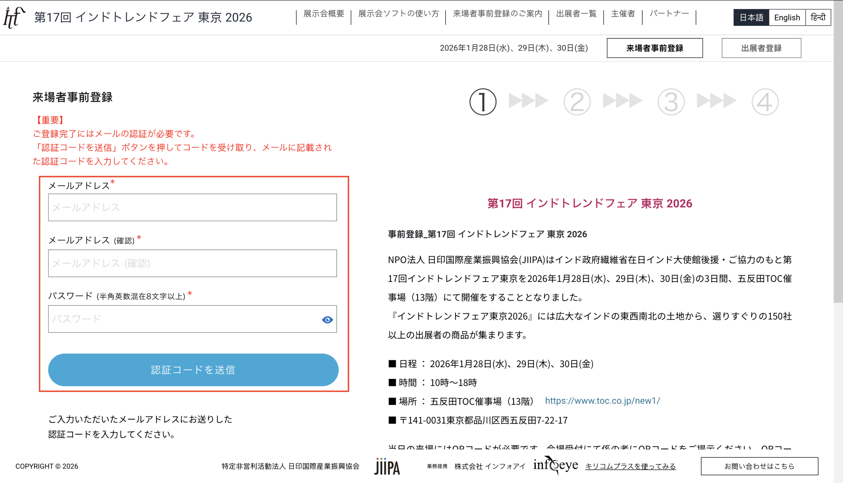Focus the メールアドレス input field
The width and height of the screenshot is (843, 483).
click(x=192, y=207)
